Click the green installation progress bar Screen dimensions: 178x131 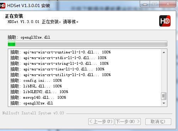pyautogui.click(x=88, y=43)
